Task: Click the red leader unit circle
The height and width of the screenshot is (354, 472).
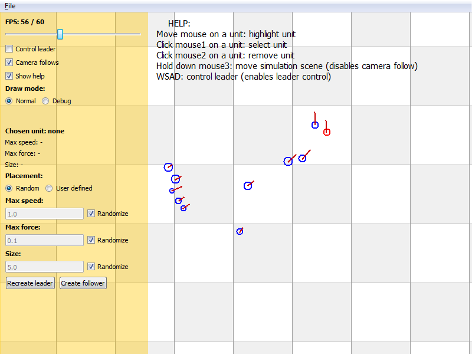Action: (327, 132)
